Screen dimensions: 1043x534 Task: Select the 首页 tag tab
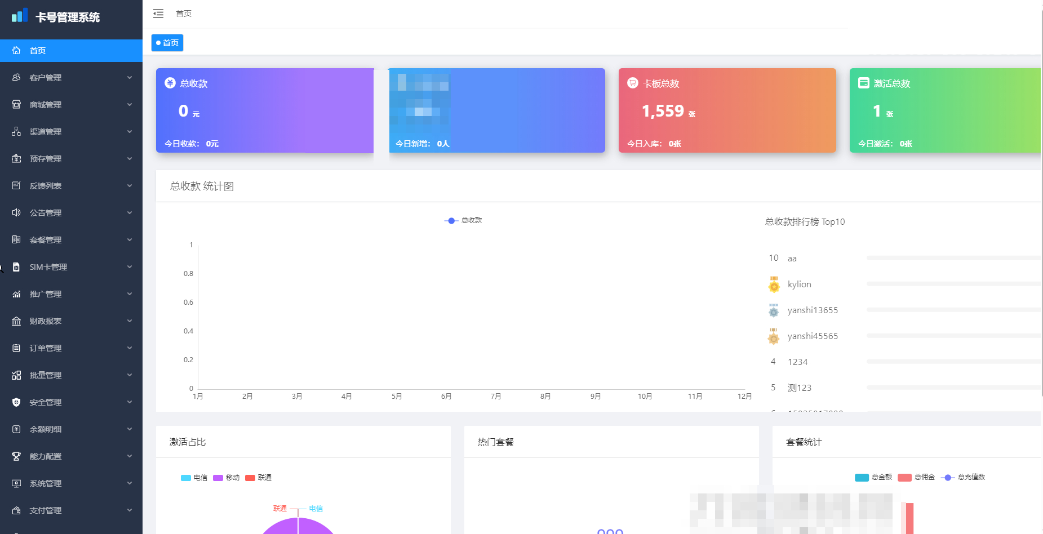pos(167,43)
